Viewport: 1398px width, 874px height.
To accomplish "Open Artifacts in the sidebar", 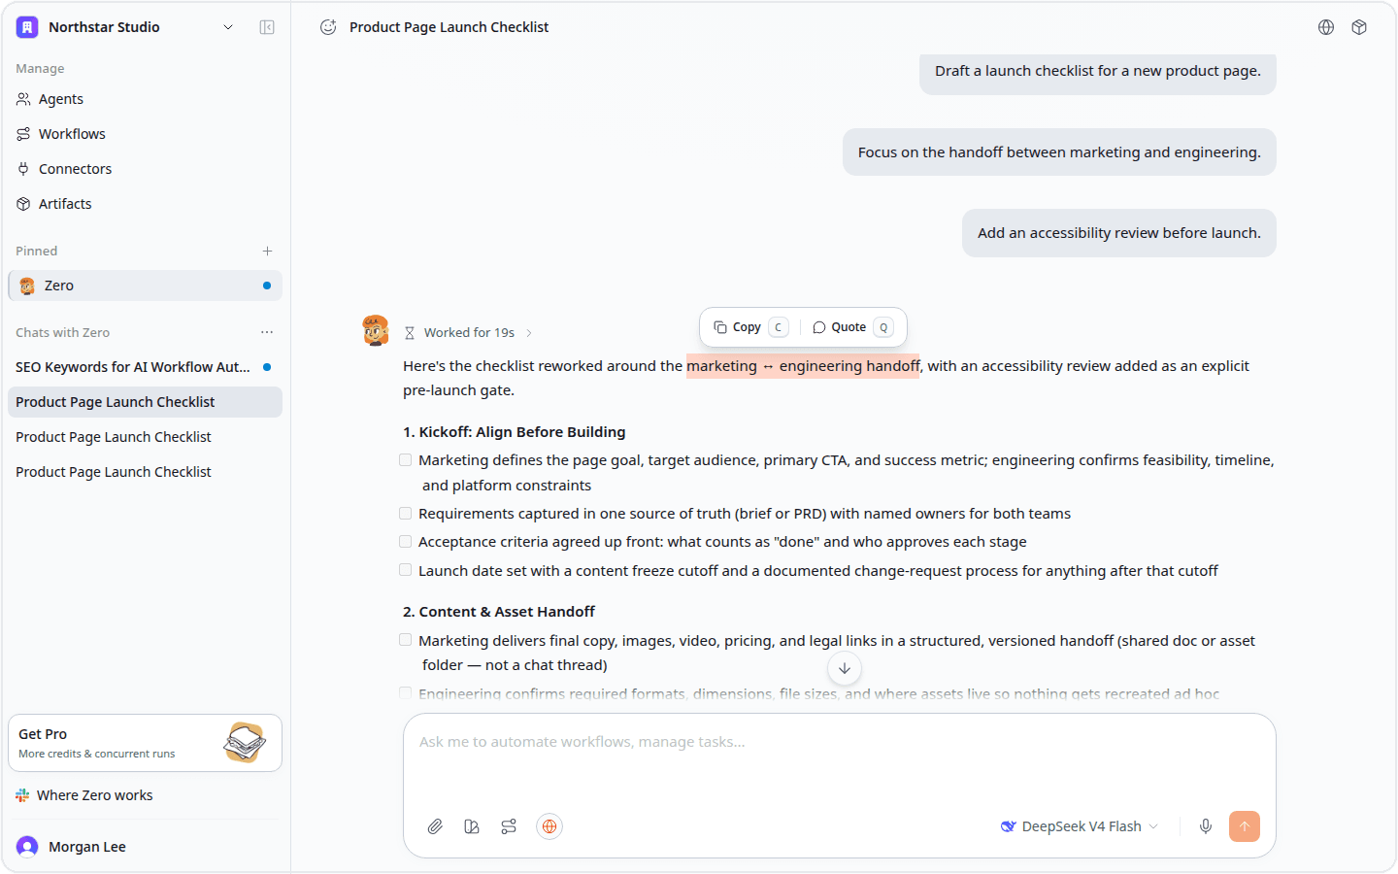I will [146, 204].
